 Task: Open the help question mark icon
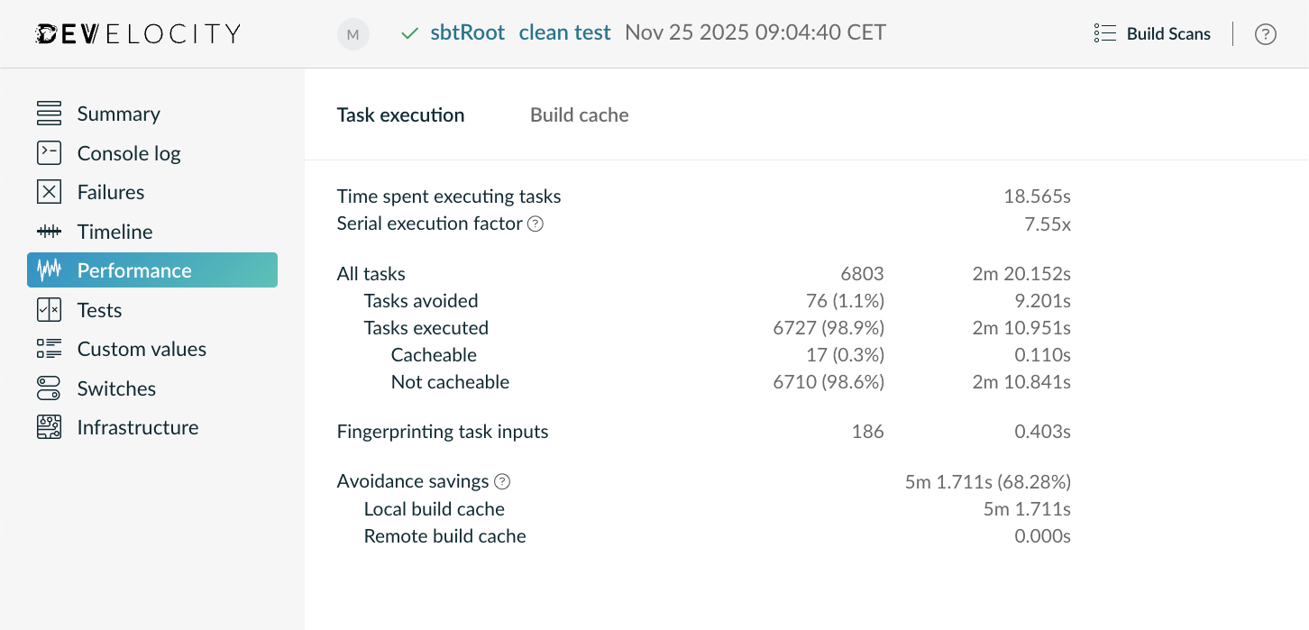tap(1265, 33)
